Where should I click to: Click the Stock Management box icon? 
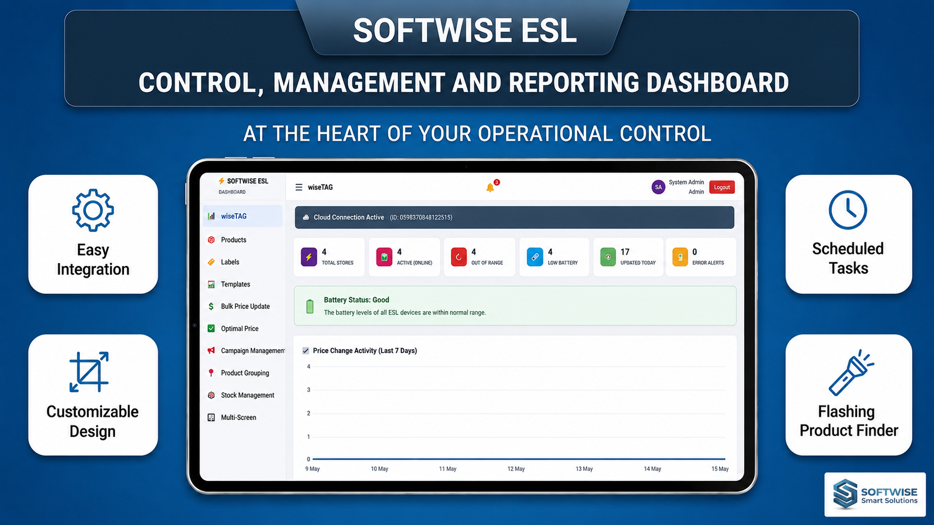pyautogui.click(x=211, y=395)
